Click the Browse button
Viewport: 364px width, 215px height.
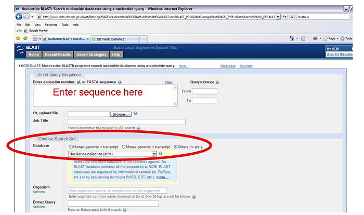pyautogui.click(x=121, y=114)
